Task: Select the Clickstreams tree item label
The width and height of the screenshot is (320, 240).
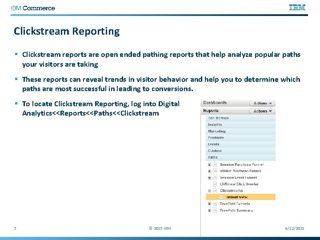Action: pos(231,191)
